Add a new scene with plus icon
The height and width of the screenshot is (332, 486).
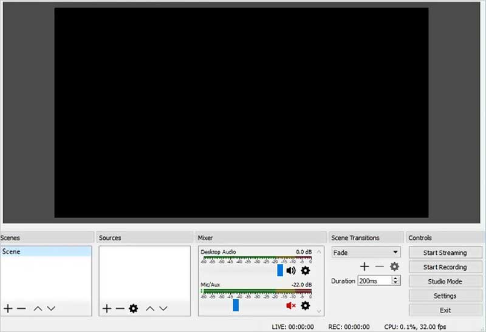coord(8,308)
